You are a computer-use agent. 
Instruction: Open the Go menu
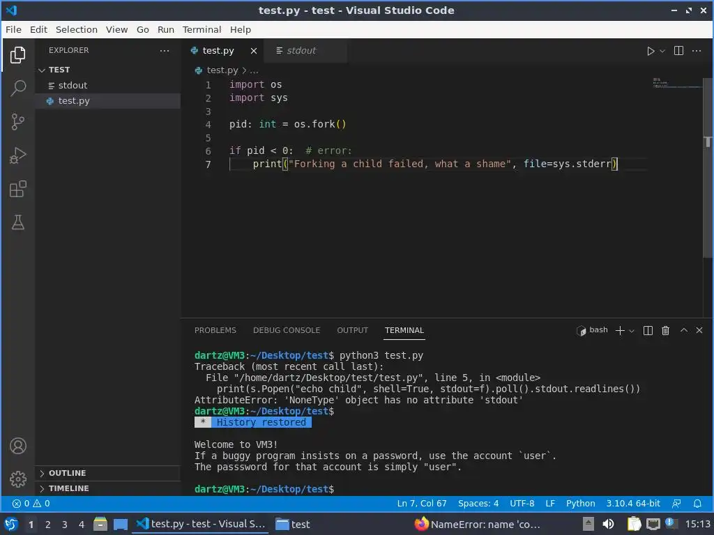[x=142, y=29]
